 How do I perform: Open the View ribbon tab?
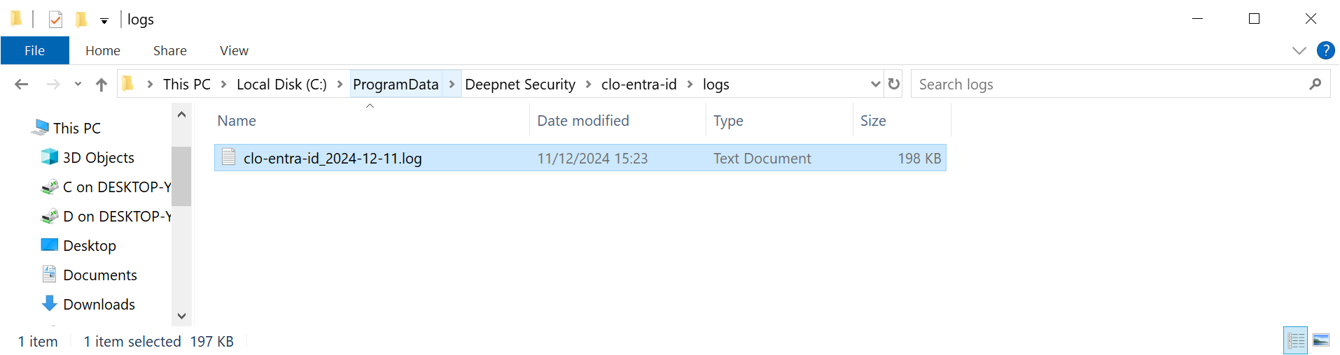(234, 50)
